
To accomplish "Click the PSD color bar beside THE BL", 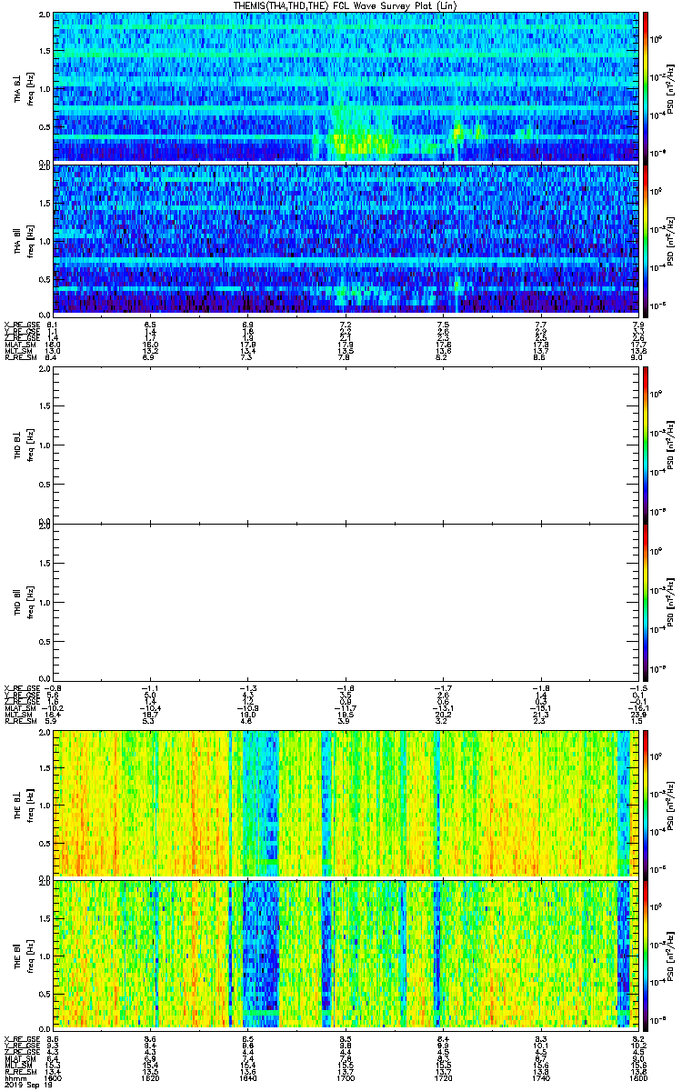I will [646, 804].
